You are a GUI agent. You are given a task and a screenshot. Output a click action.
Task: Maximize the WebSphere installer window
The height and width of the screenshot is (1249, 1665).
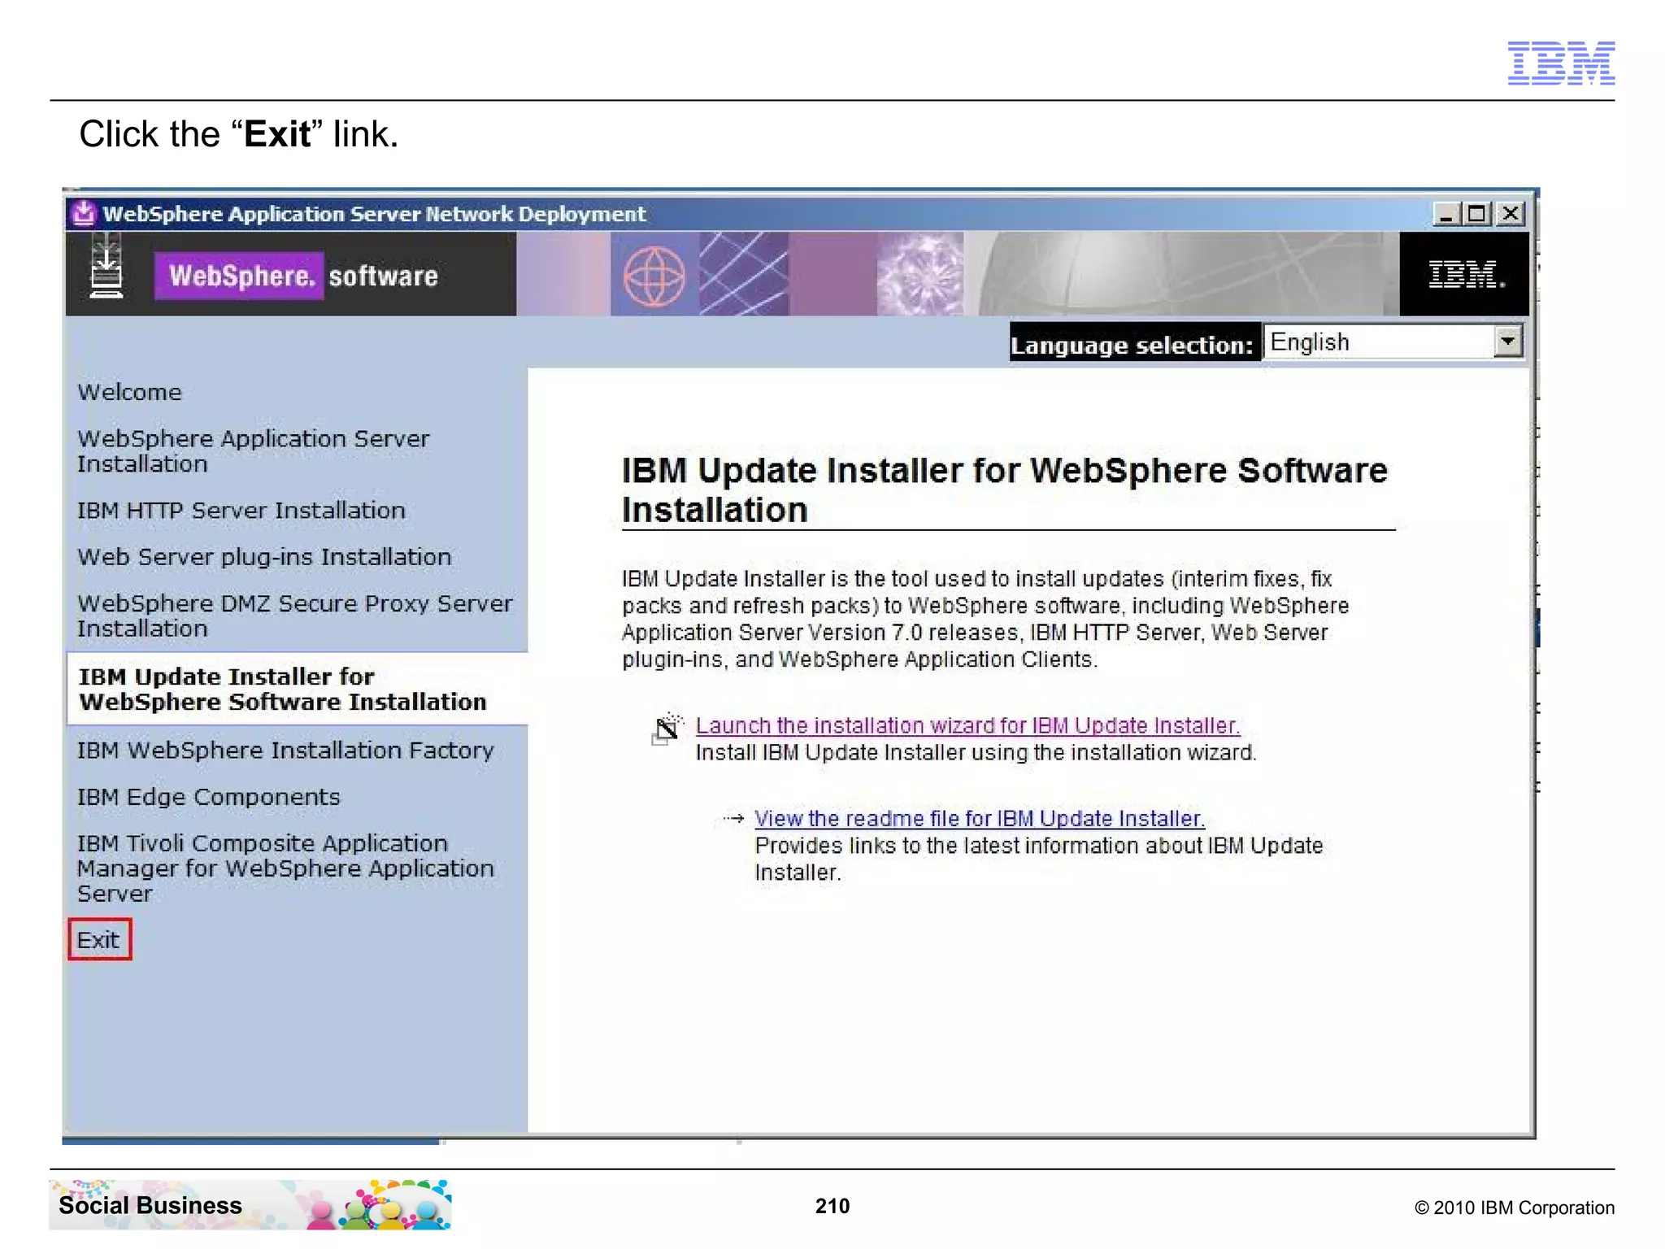(x=1476, y=214)
